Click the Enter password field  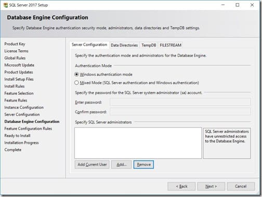click(x=180, y=102)
